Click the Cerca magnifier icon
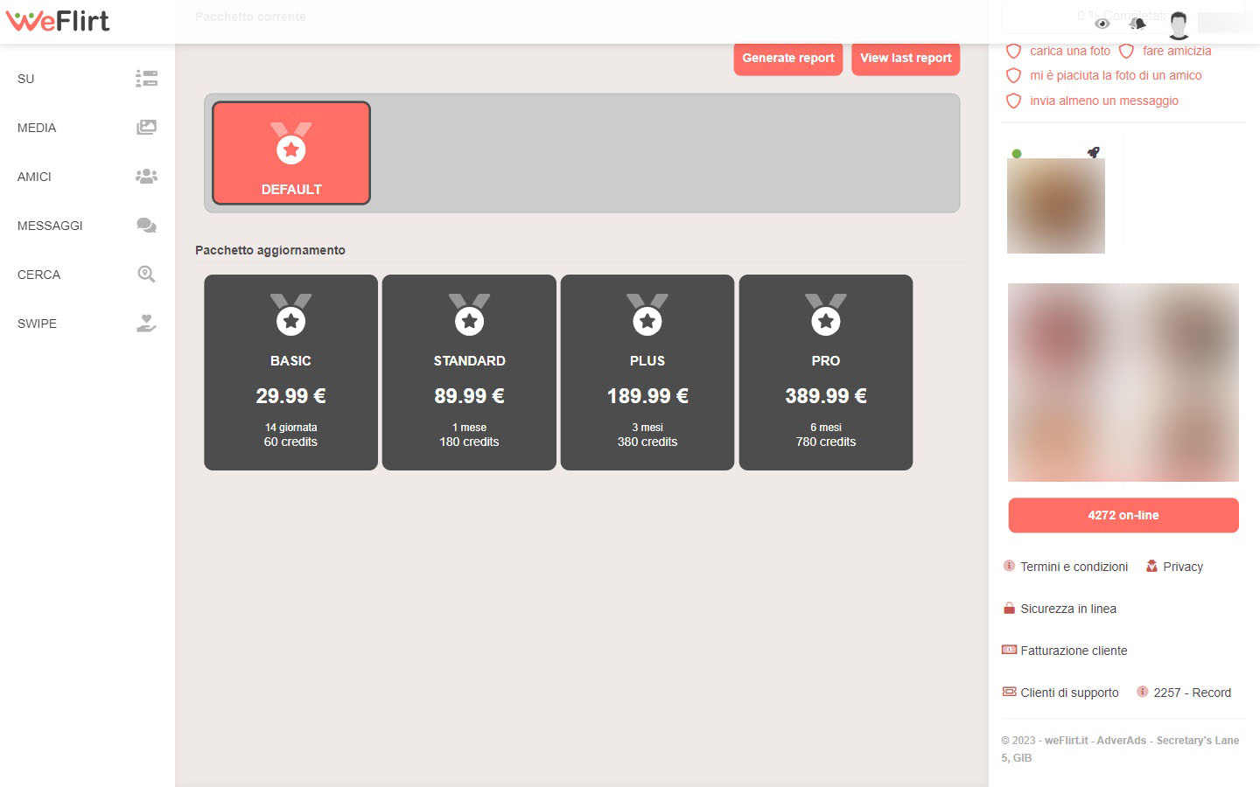Image resolution: width=1260 pixels, height=787 pixels. (x=146, y=275)
